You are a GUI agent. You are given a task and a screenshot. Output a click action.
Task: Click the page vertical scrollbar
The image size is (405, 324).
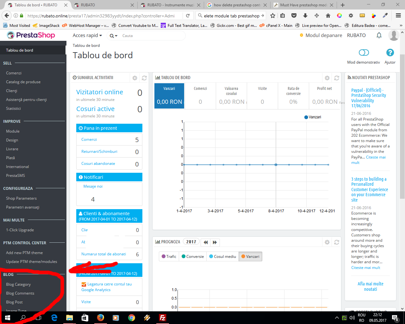tap(402, 127)
